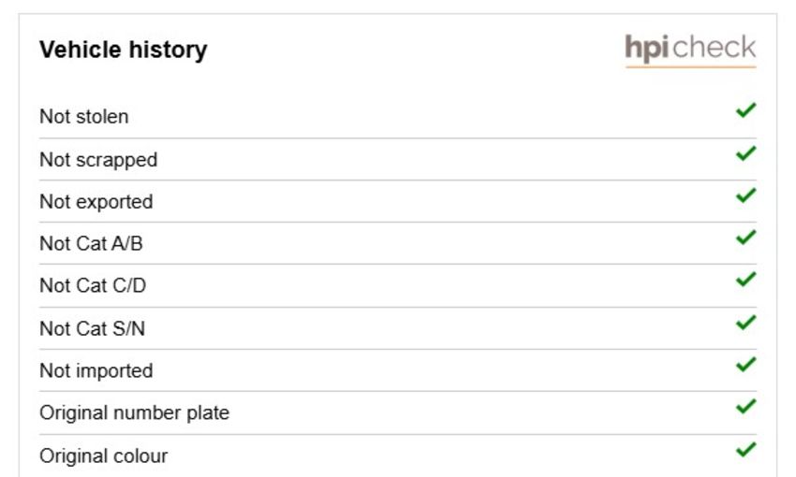The height and width of the screenshot is (477, 796).
Task: Click the Original number plate checkmark
Action: tap(746, 407)
